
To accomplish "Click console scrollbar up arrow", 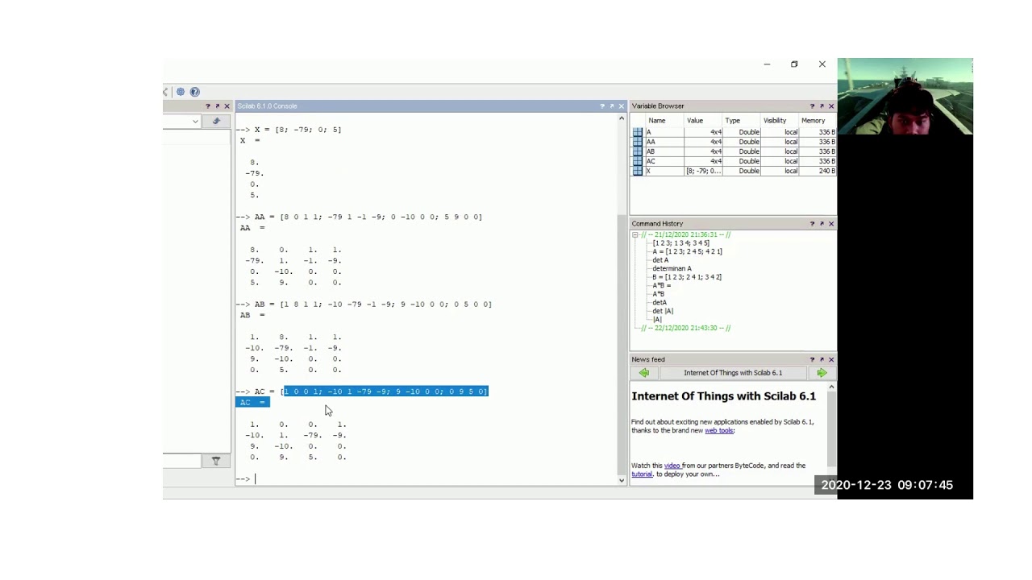I will click(x=622, y=118).
